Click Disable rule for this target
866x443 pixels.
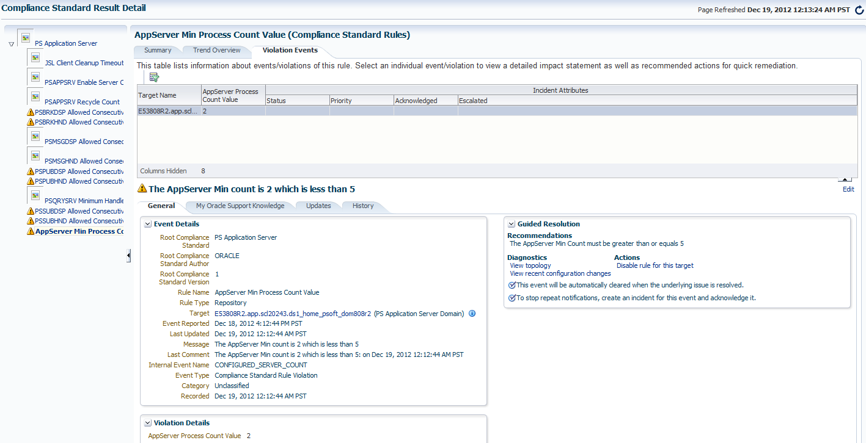pyautogui.click(x=655, y=265)
